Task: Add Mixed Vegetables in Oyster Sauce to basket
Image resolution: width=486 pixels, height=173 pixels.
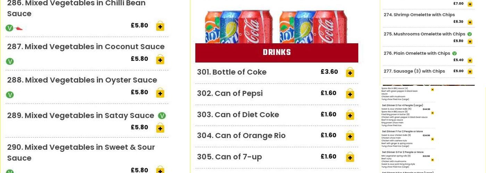Action: tap(160, 93)
